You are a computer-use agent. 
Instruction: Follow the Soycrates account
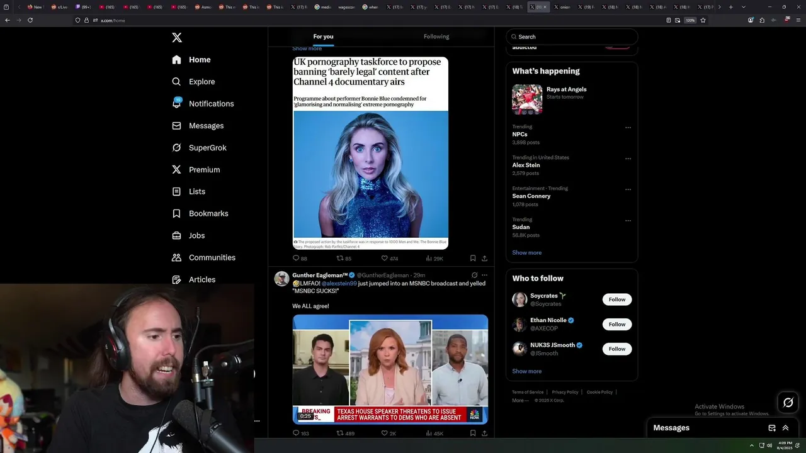point(617,299)
